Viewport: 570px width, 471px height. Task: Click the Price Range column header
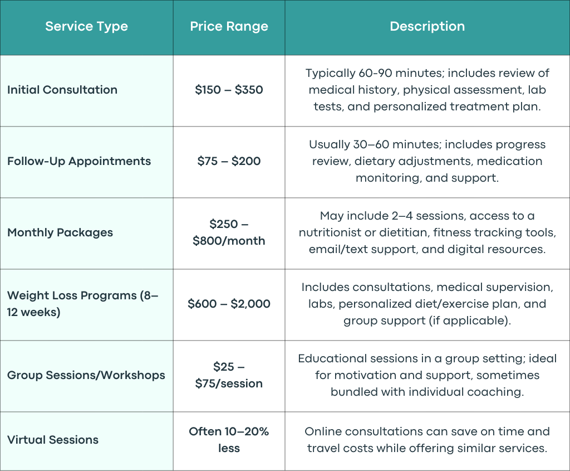(x=229, y=27)
